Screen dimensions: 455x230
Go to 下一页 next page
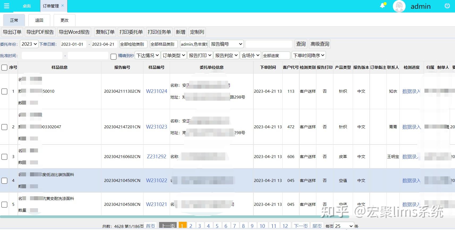(x=301, y=226)
